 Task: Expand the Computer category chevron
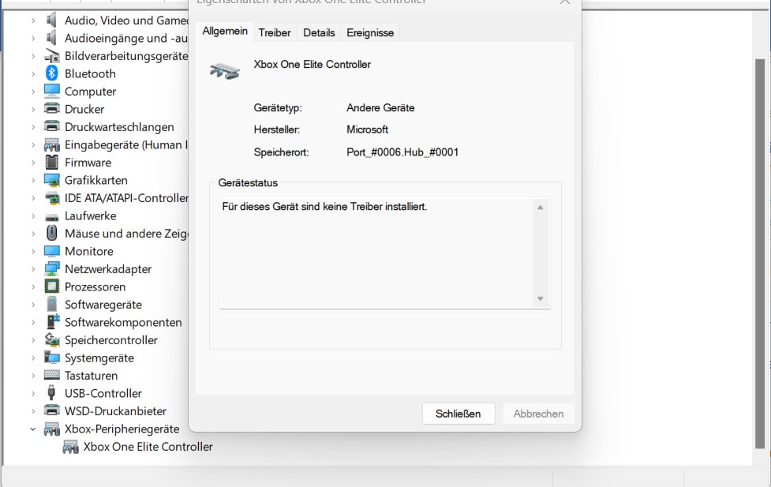[33, 92]
